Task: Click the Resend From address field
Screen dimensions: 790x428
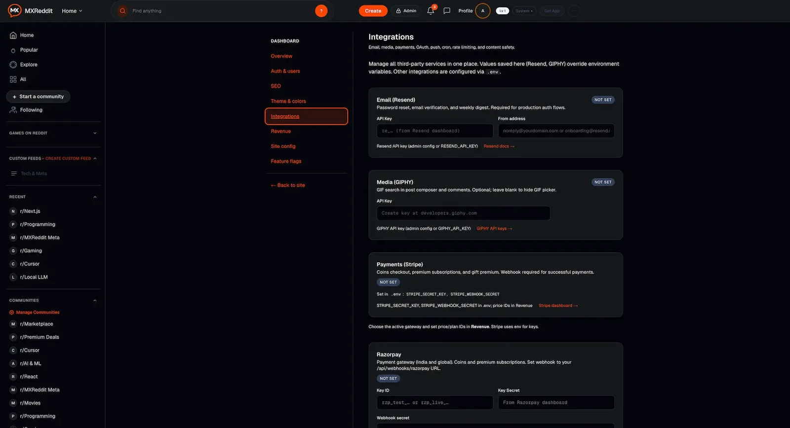Action: [x=556, y=131]
